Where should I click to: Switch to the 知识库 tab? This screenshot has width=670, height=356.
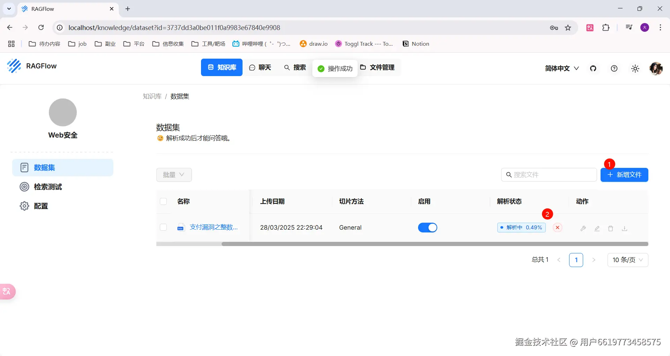click(222, 67)
